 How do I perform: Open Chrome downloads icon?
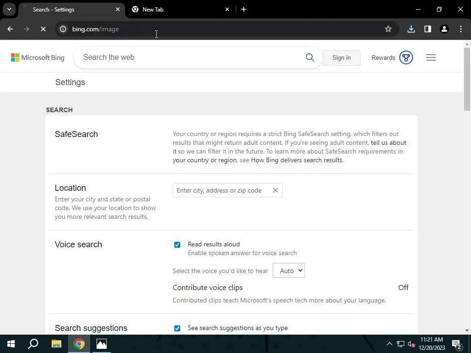[x=411, y=29]
